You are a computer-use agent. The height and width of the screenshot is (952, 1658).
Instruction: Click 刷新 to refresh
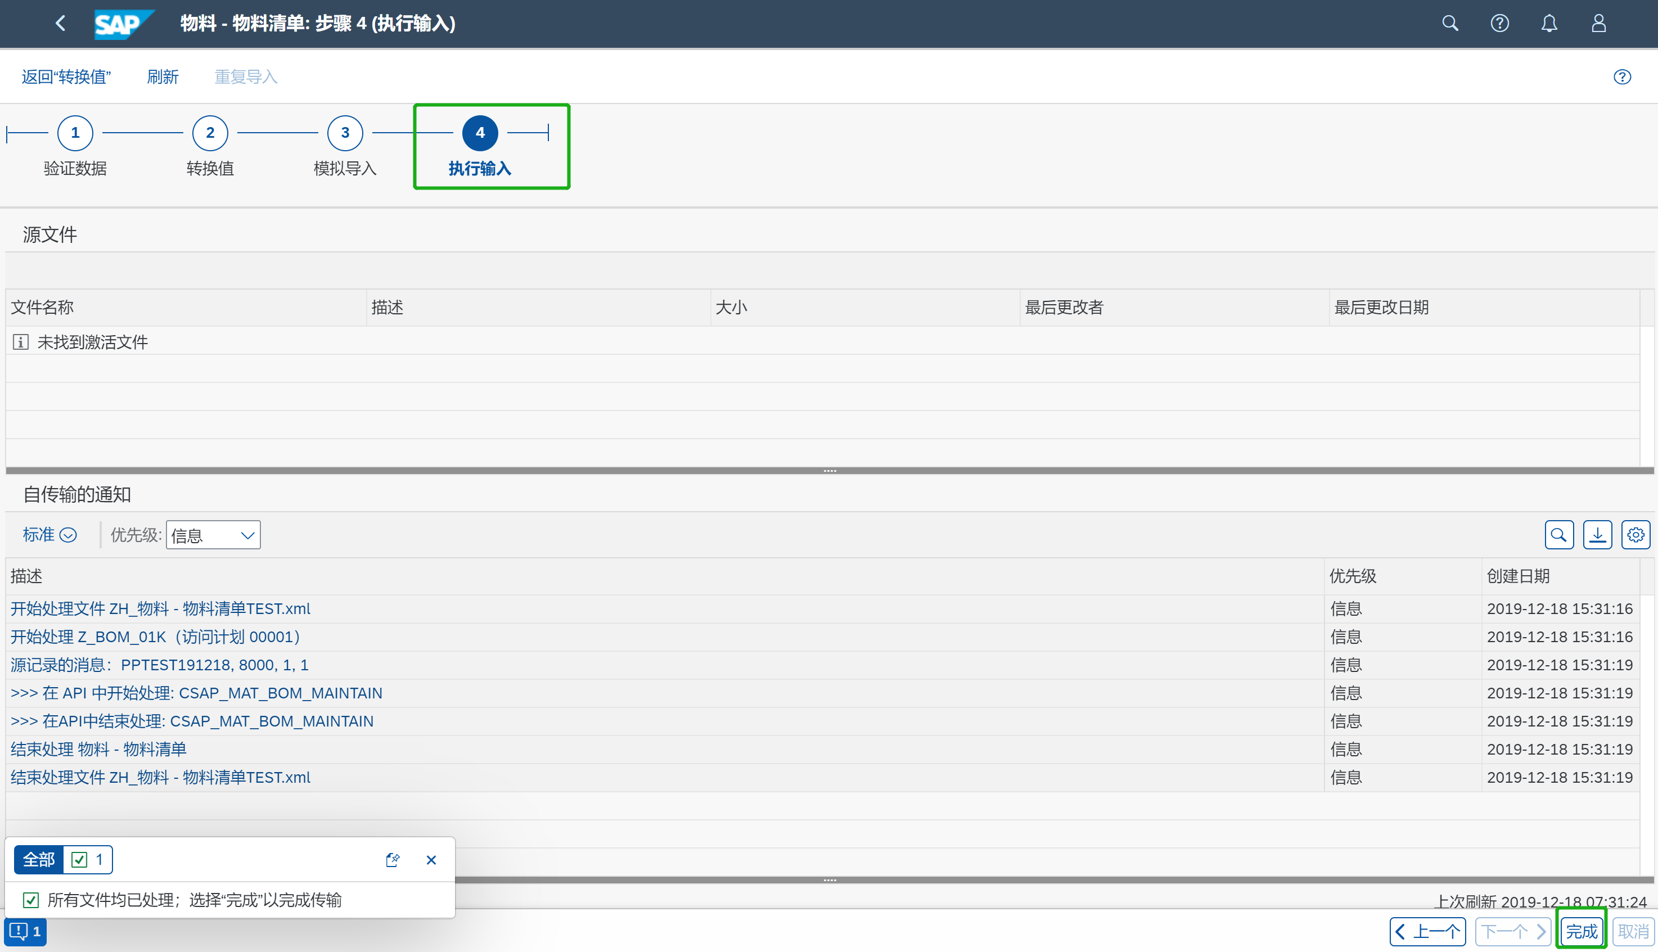[x=163, y=77]
